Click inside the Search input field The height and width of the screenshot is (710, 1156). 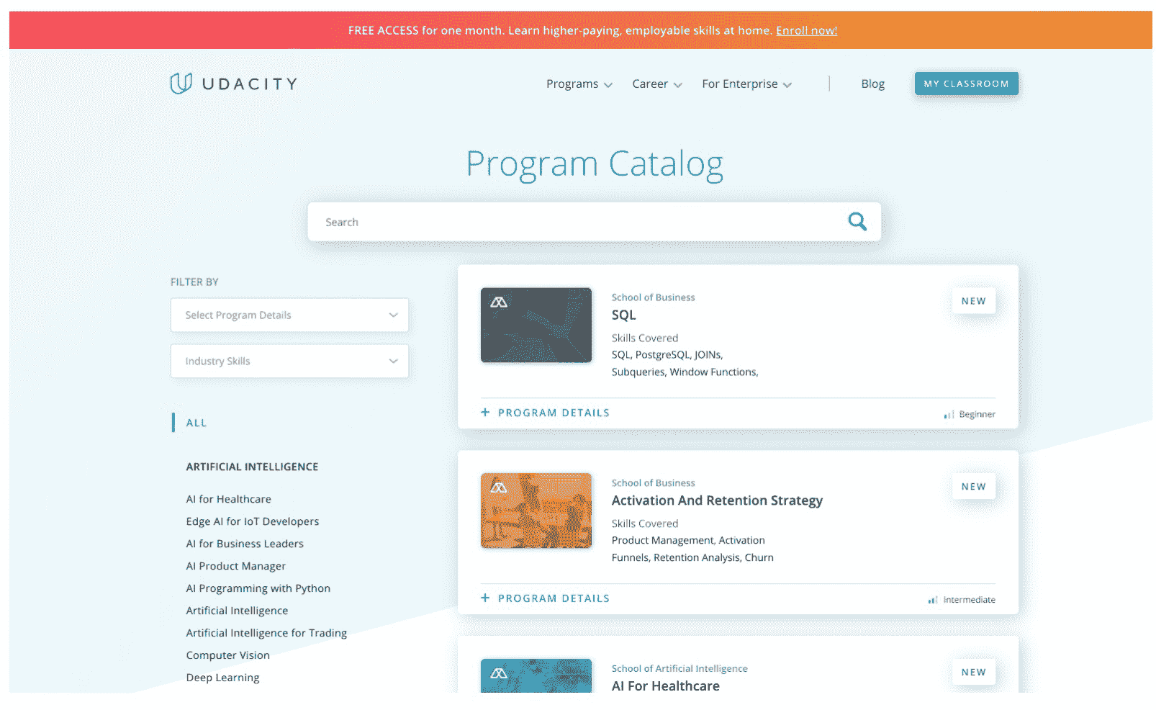[576, 223]
